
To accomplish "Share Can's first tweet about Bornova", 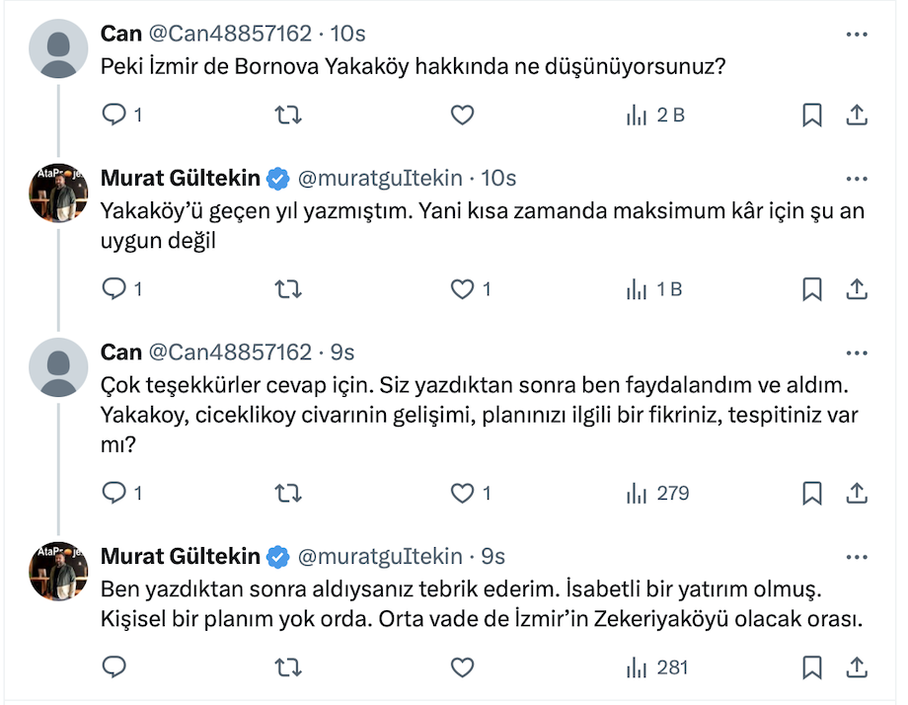I will click(x=857, y=116).
